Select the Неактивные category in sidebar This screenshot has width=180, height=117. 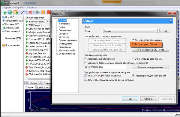12,31
